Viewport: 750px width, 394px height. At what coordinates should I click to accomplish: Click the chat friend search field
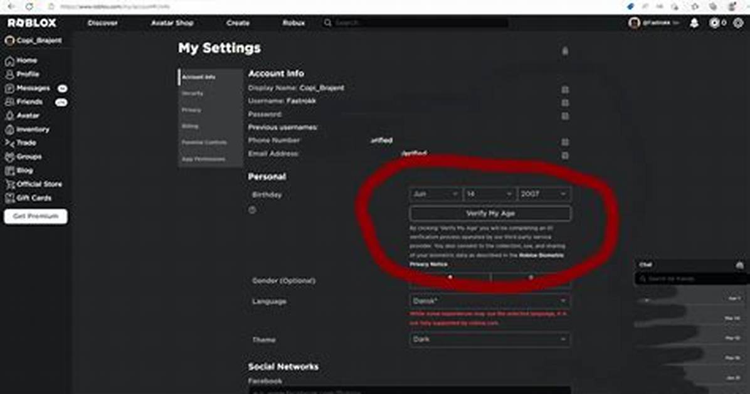(x=691, y=279)
